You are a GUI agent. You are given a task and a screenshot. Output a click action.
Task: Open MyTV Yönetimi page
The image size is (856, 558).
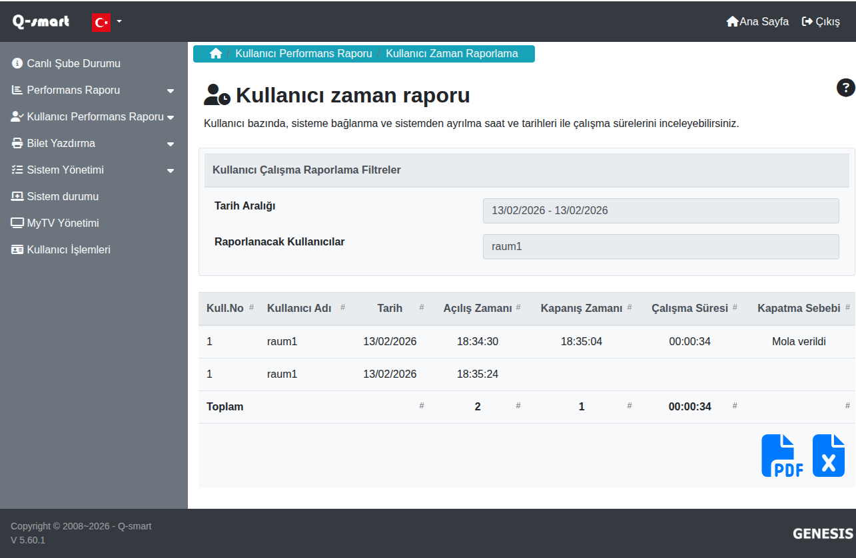click(63, 223)
